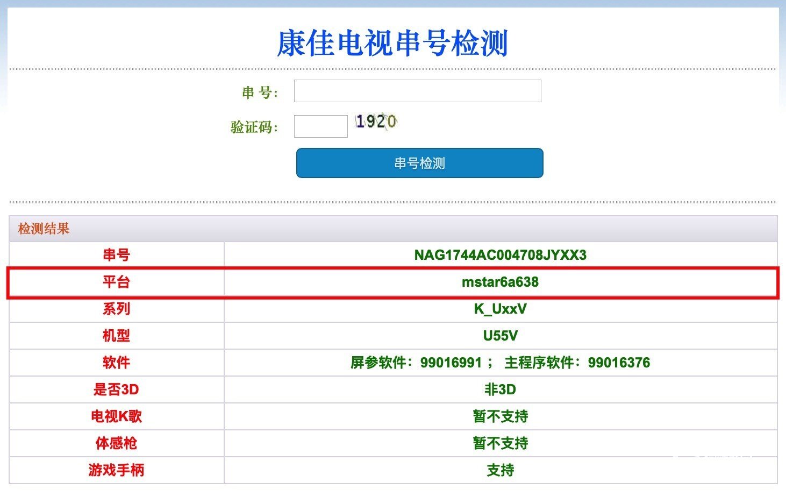Click the 电视K歌 row label
Image resolution: width=786 pixels, height=496 pixels.
tap(117, 416)
